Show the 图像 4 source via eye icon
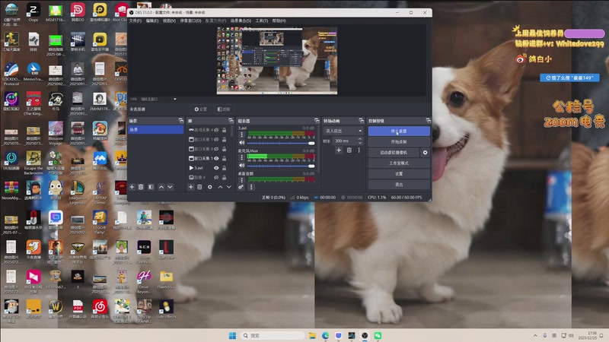The width and height of the screenshot is (609, 342). tap(216, 177)
